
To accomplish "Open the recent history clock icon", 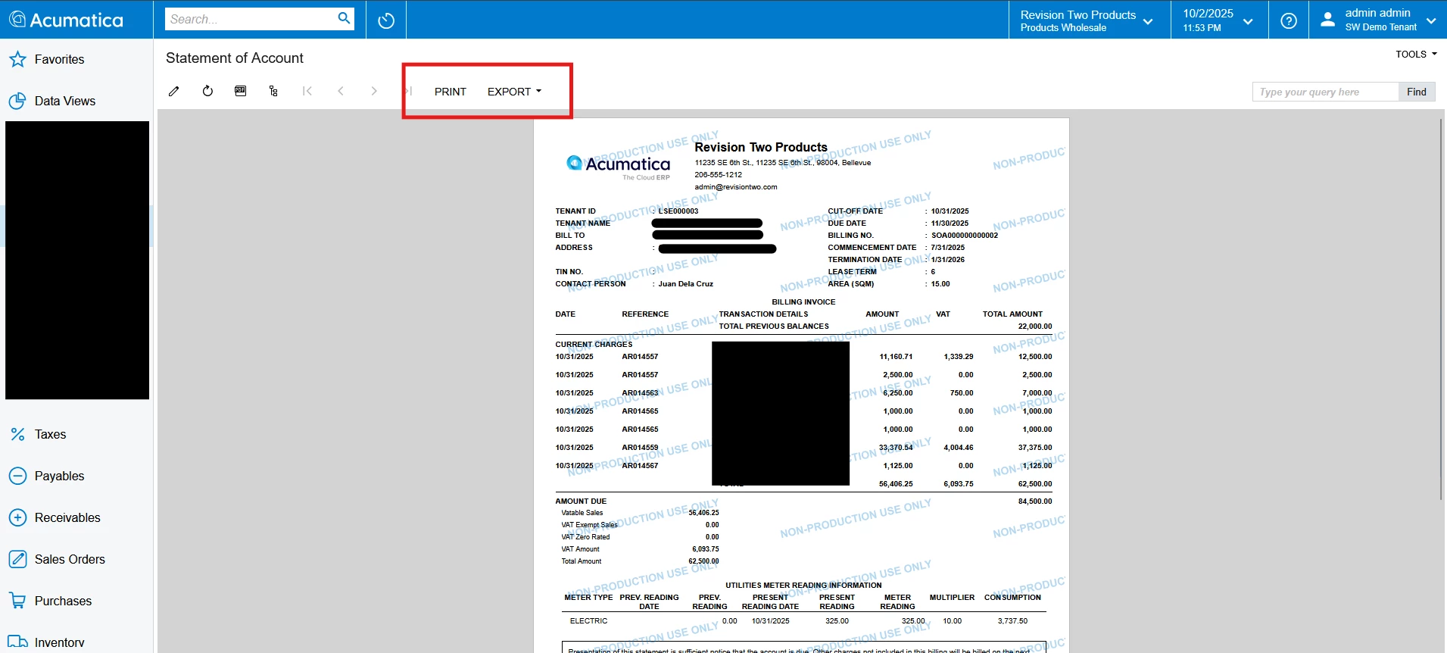I will click(386, 20).
